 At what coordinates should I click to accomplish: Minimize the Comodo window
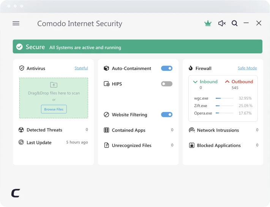[x=246, y=23]
